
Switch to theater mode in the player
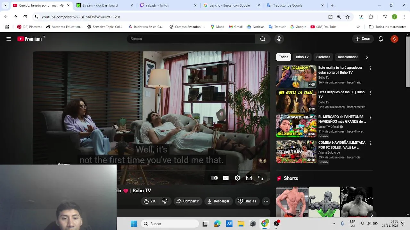(x=249, y=178)
